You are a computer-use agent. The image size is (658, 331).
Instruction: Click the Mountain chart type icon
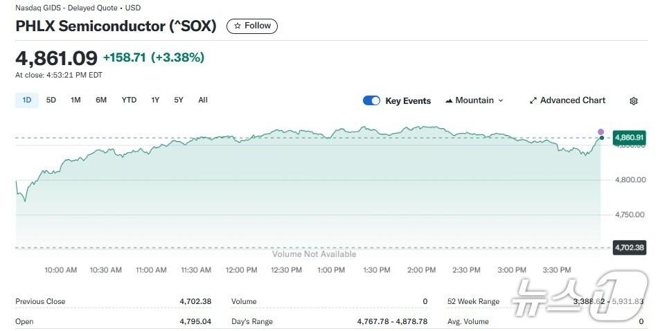(x=449, y=101)
